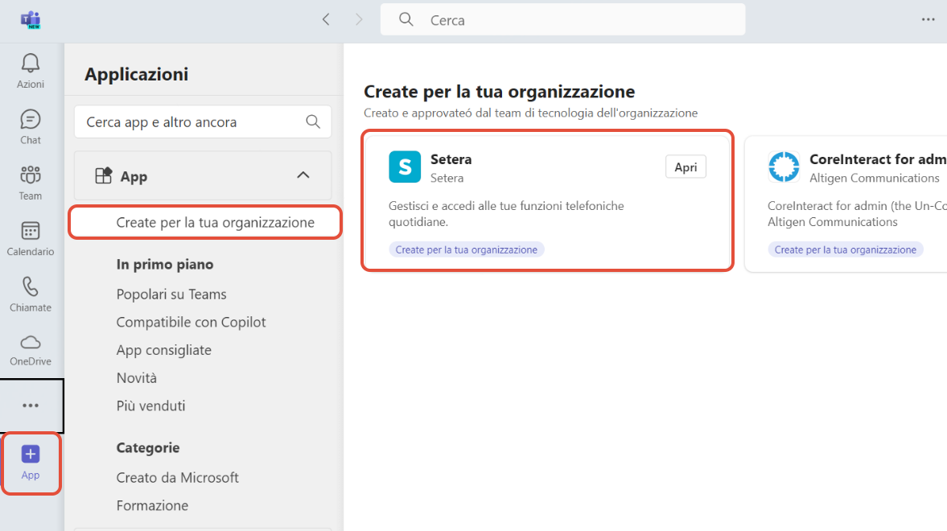Focus the Cerca app e altro ancora field
The width and height of the screenshot is (947, 531).
point(203,122)
